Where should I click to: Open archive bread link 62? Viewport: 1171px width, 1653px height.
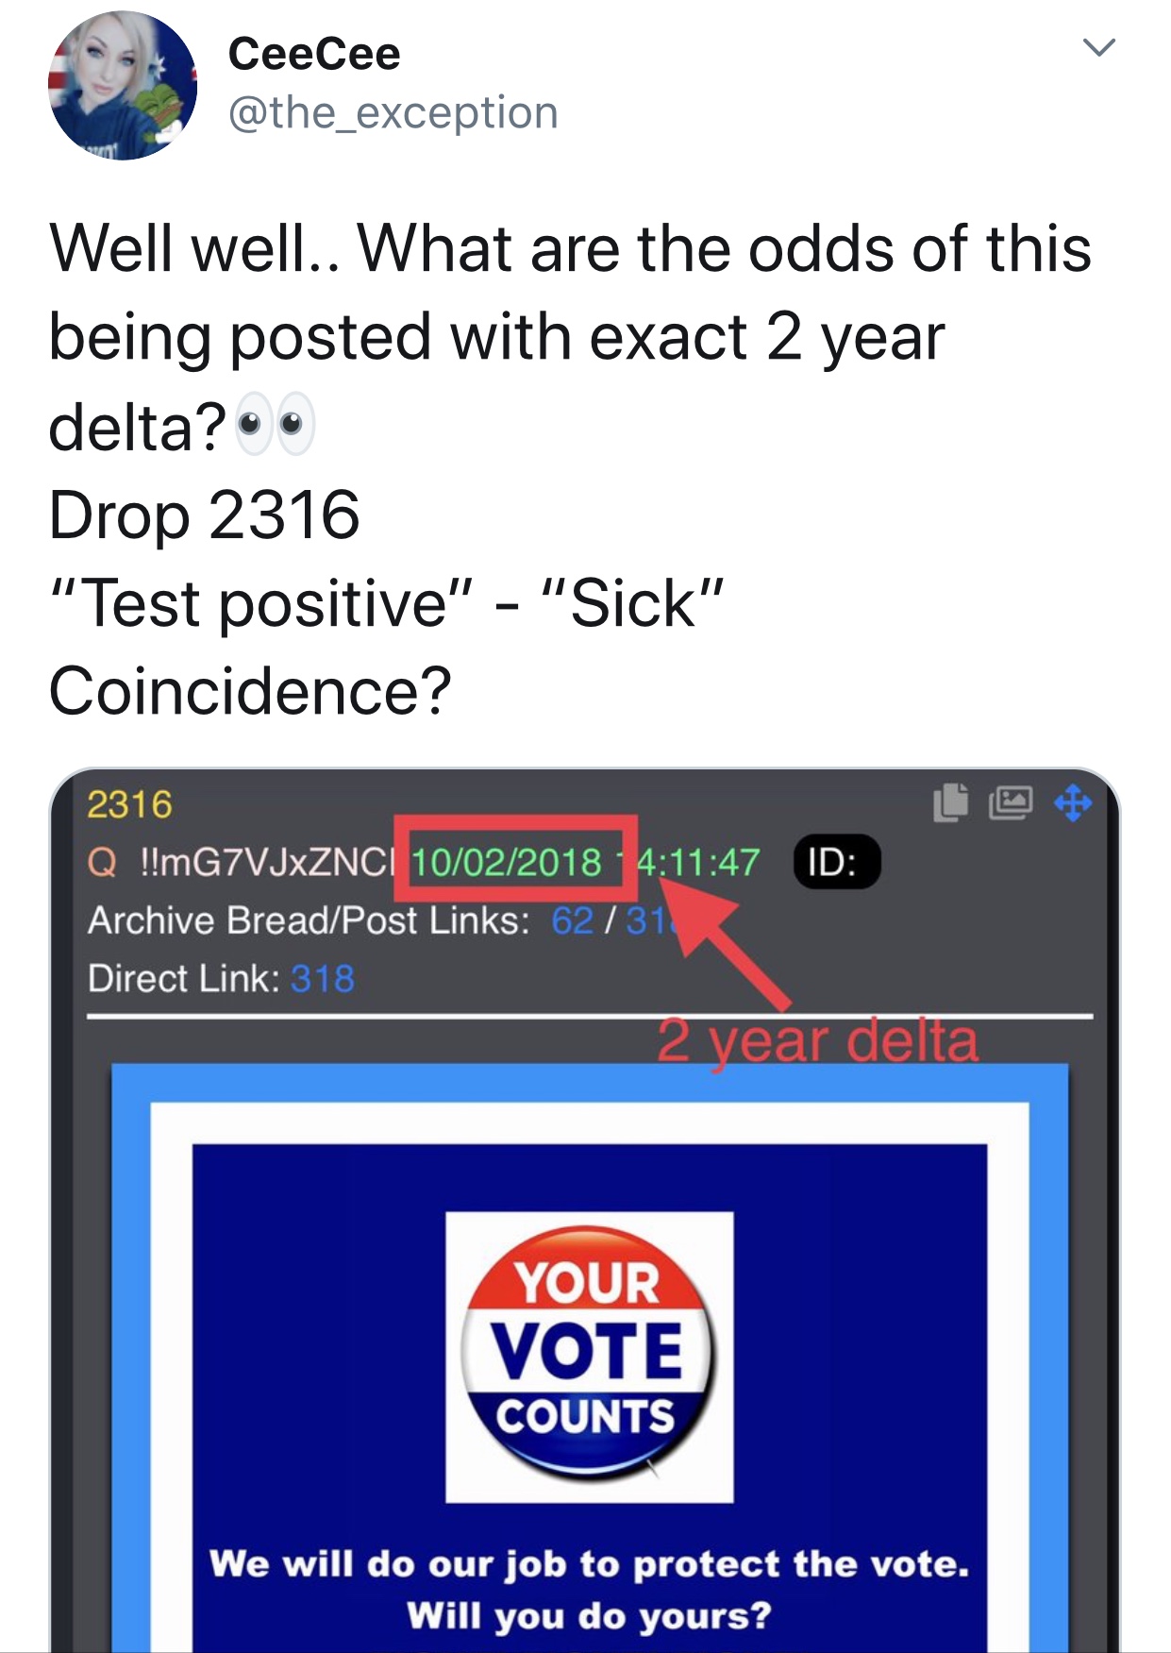coord(572,920)
